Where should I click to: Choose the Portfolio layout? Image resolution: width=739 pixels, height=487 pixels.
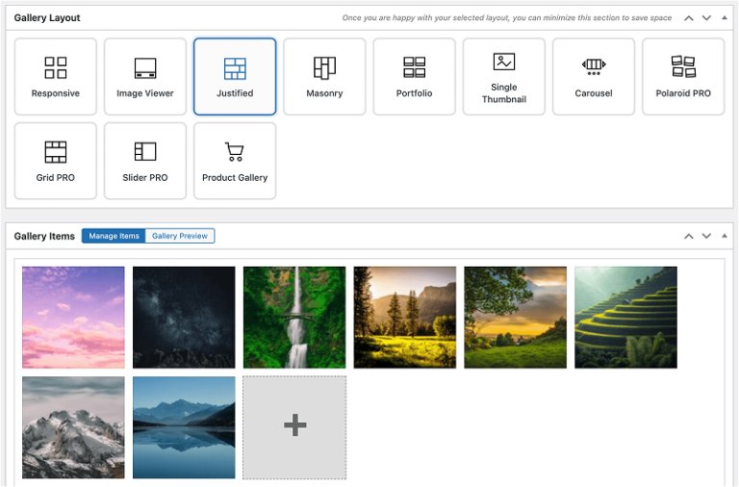(x=415, y=76)
